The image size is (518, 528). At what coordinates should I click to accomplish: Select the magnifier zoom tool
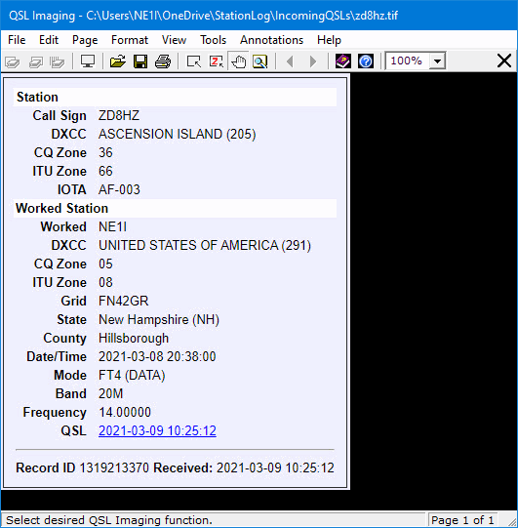click(260, 61)
